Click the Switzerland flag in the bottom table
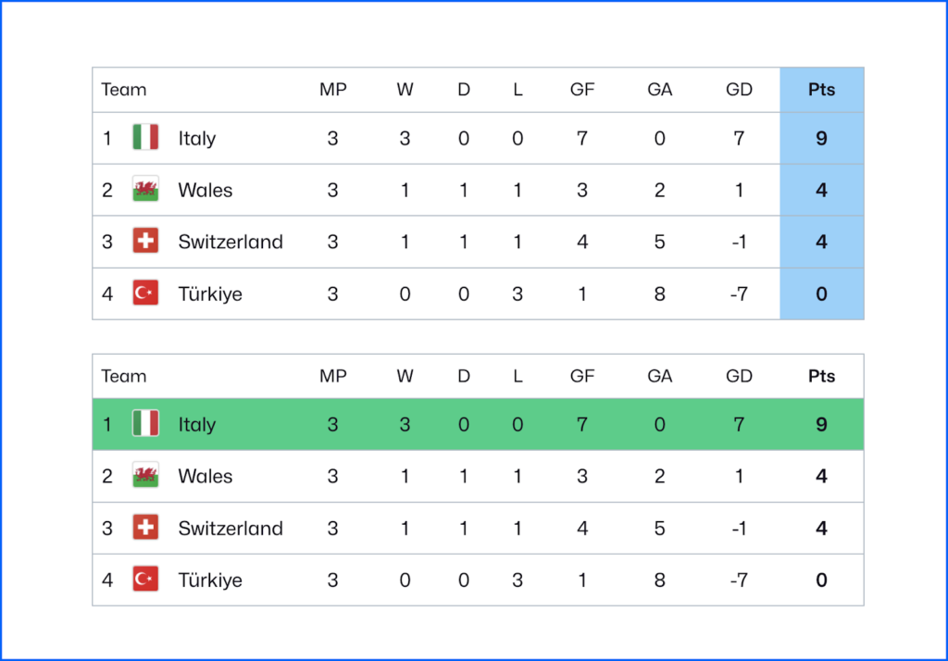Screen dimensions: 948x661 click(x=145, y=528)
